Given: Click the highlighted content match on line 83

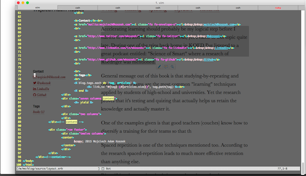Looking at the screenshot, I should coord(109,99).
